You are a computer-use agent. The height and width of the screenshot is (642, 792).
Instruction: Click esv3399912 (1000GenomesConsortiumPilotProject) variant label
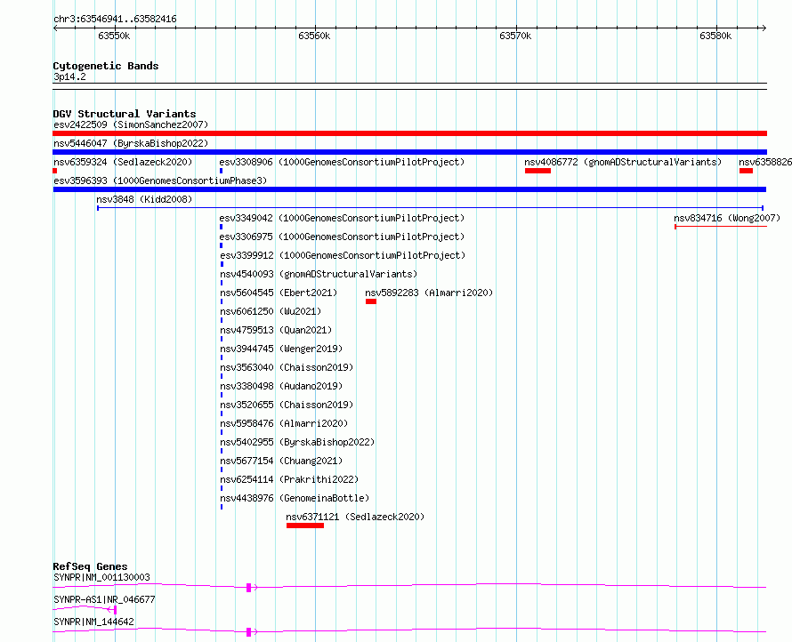(x=343, y=255)
